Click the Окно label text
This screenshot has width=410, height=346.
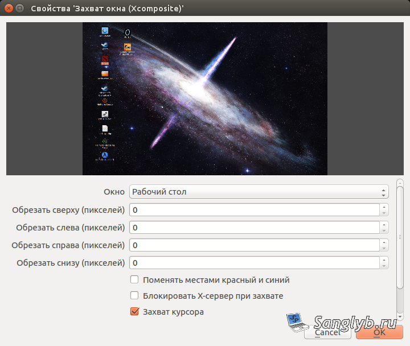114,192
